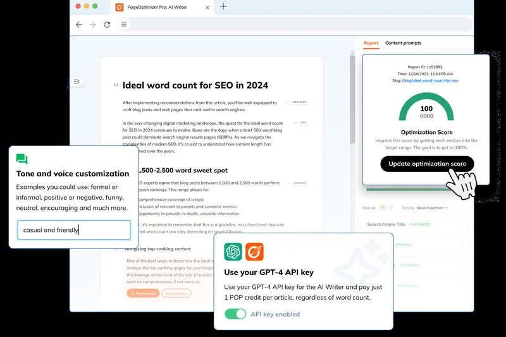Click the Report ID: 1152892 text
Screen dimensions: 506x337
tap(424, 67)
